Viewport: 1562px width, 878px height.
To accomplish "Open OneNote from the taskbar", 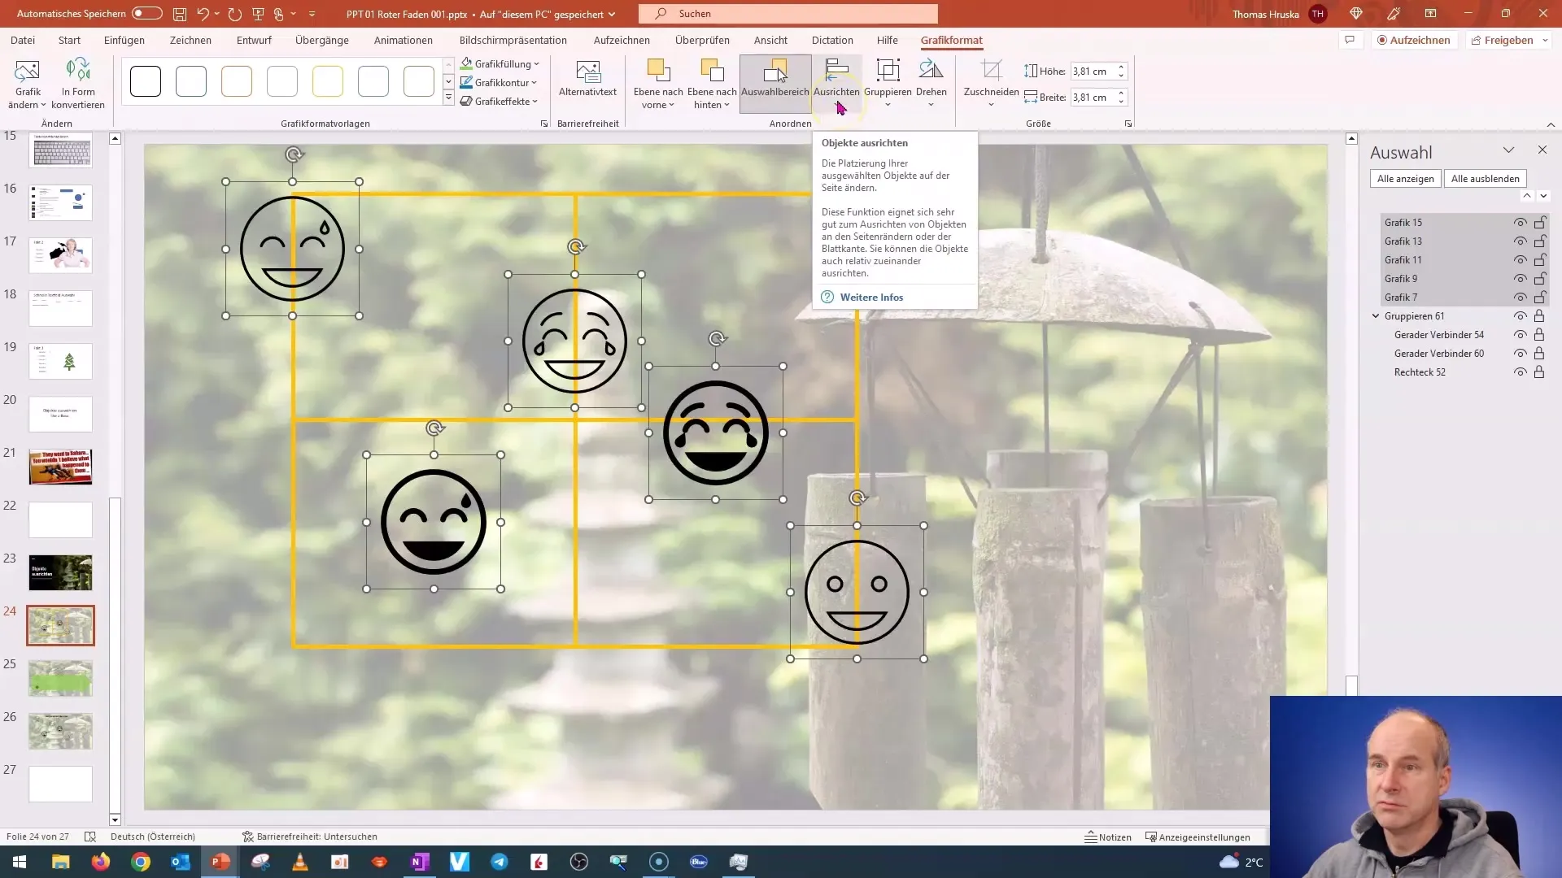I will (x=420, y=862).
